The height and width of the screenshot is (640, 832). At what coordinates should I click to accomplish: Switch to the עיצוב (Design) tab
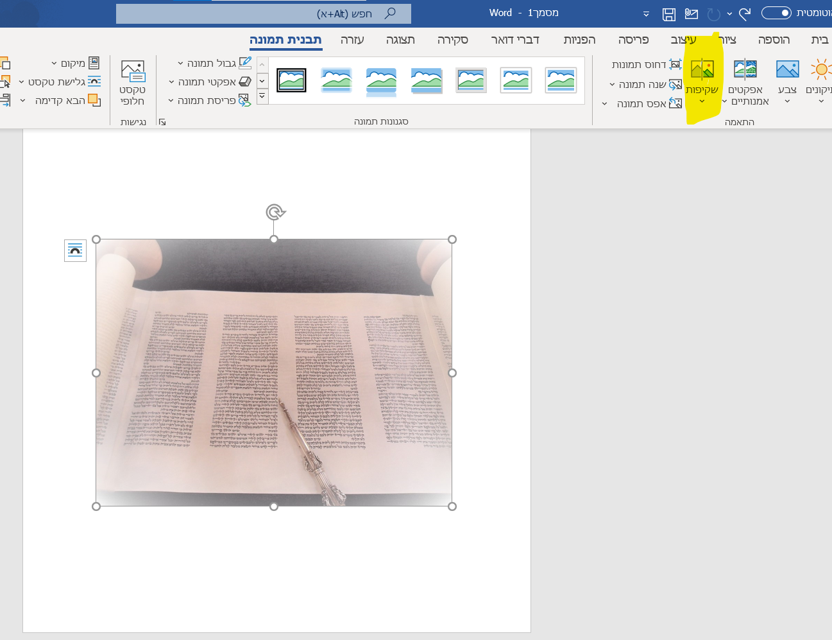tap(683, 40)
